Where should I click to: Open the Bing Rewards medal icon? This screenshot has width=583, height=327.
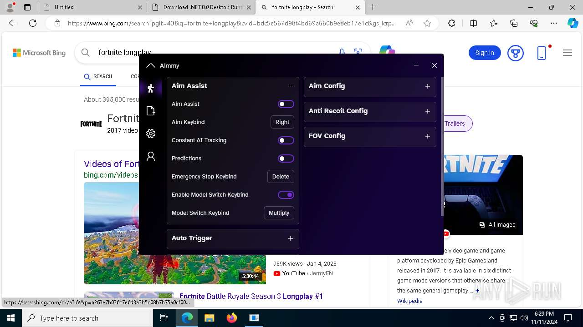click(516, 53)
